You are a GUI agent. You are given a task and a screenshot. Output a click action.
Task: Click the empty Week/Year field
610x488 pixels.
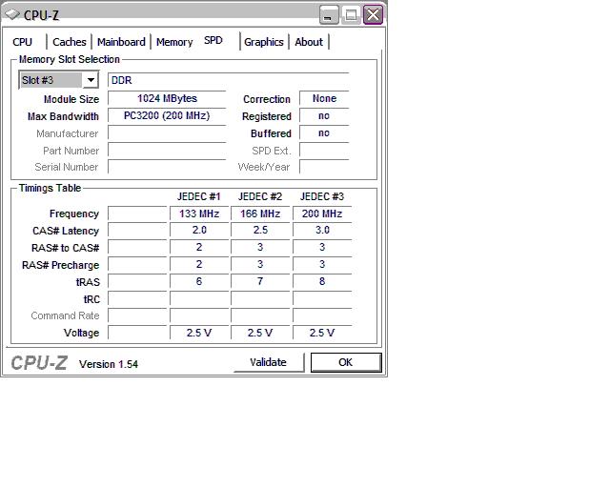coord(324,167)
